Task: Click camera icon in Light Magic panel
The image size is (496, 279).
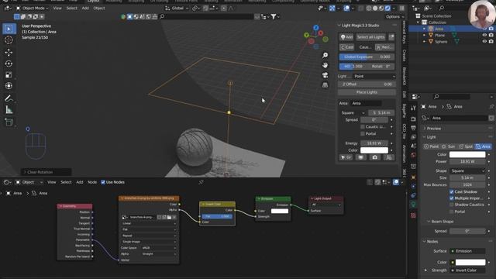Action: click(374, 157)
